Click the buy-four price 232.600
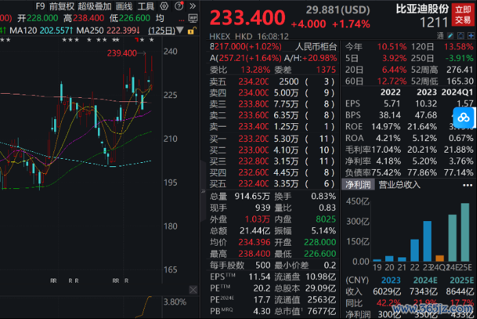Viewport: 477px width, 319px height. [x=254, y=173]
